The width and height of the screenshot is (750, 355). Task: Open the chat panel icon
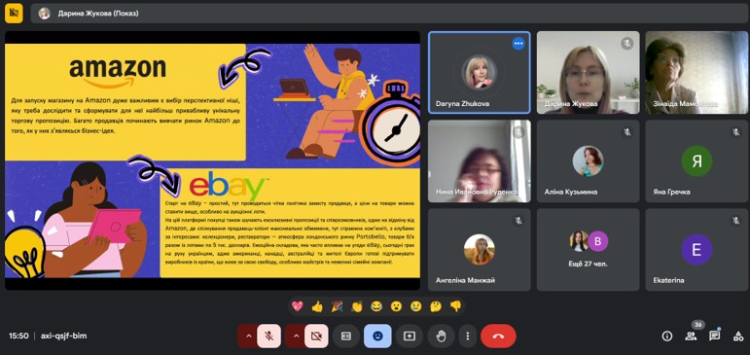tap(715, 336)
